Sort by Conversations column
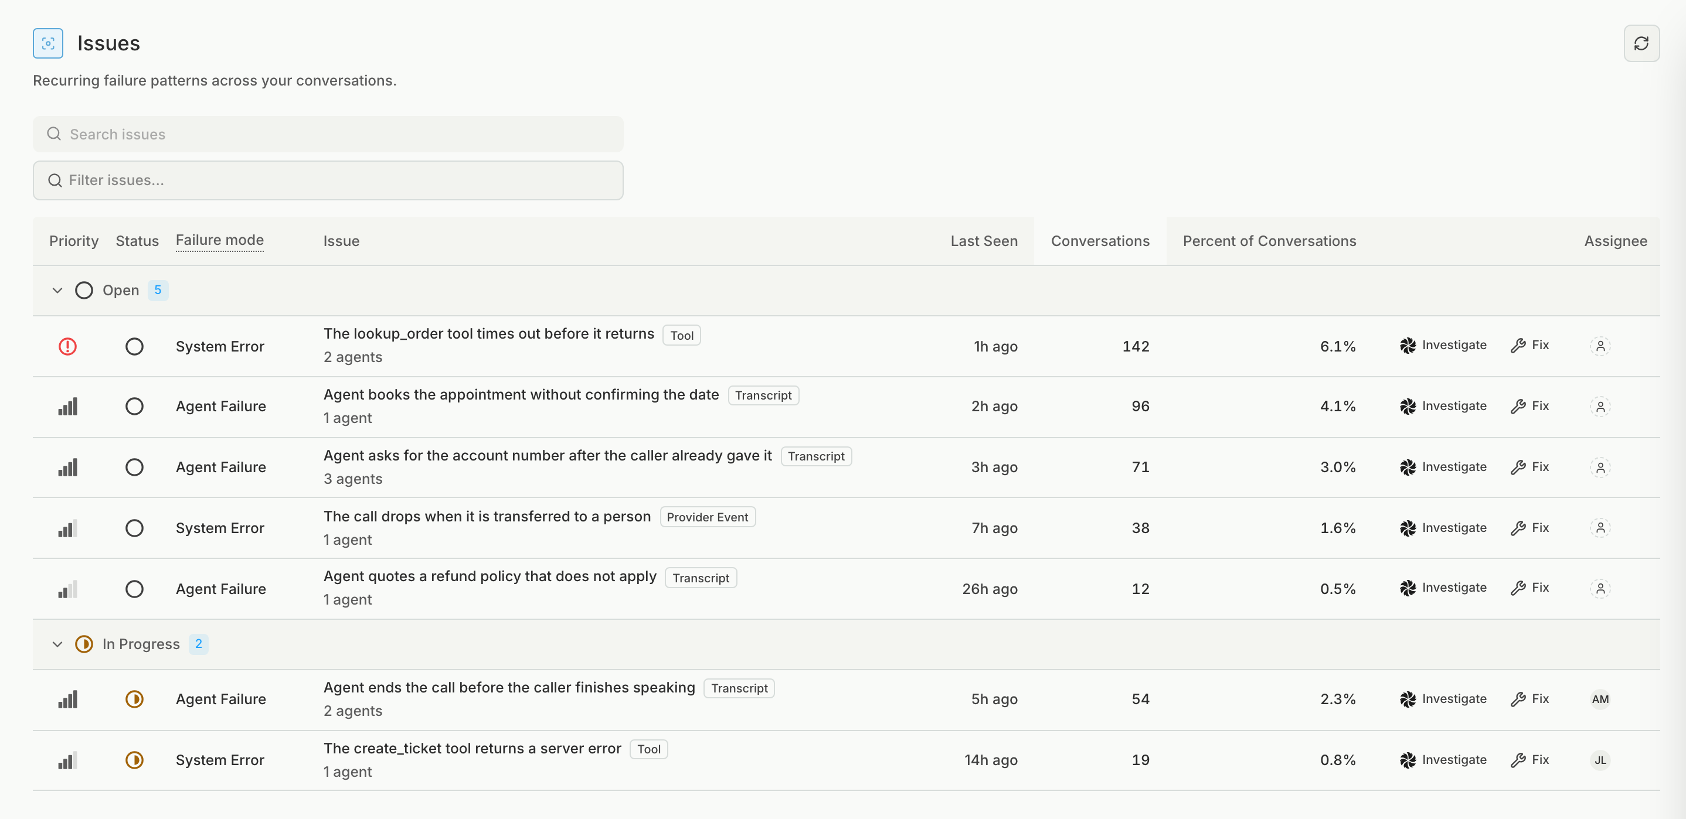Image resolution: width=1686 pixels, height=819 pixels. click(1100, 241)
